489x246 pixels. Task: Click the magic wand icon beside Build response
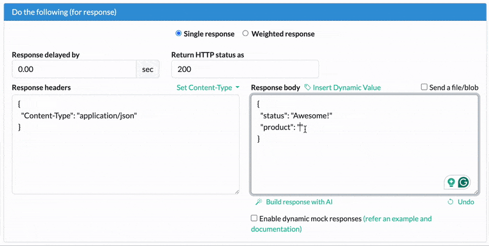[x=259, y=202]
